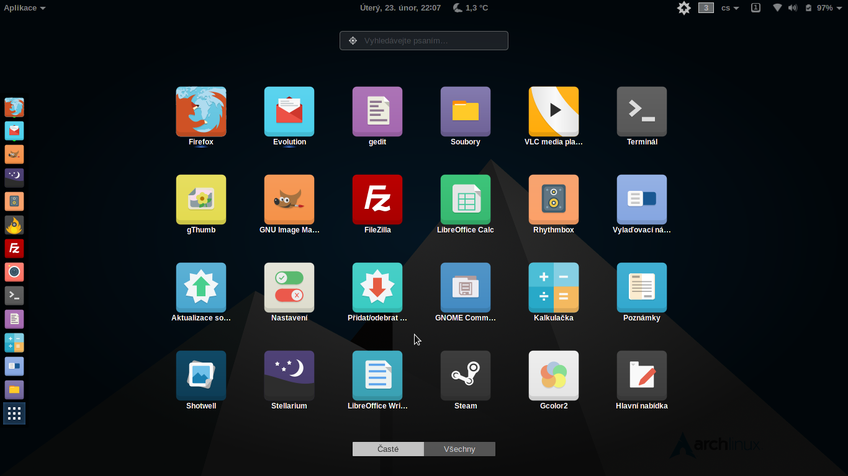
Task: Switch to the Časté view
Action: (388, 449)
